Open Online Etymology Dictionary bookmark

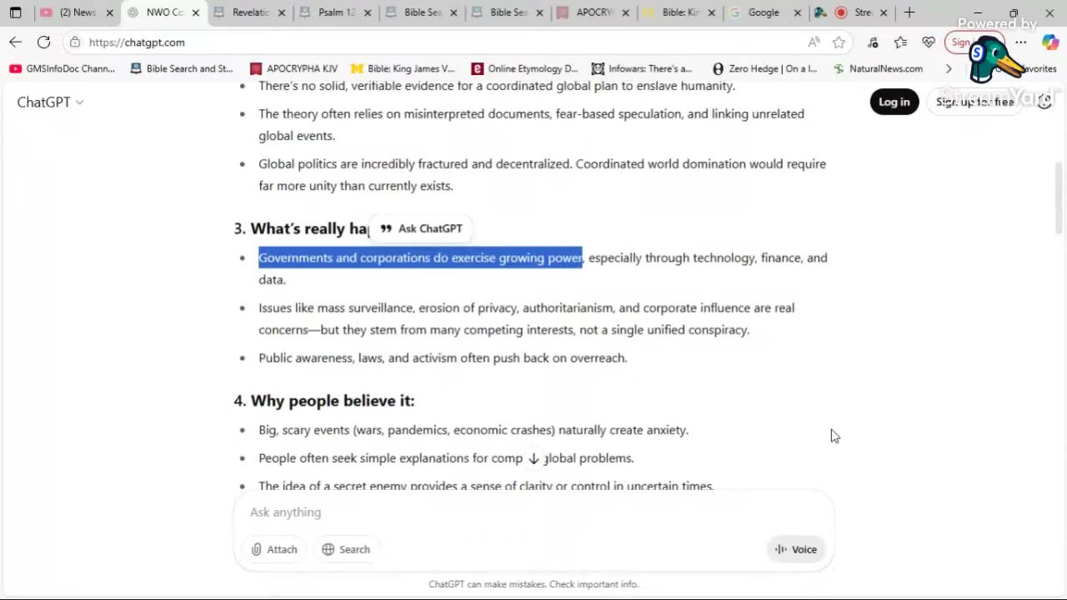tap(524, 68)
